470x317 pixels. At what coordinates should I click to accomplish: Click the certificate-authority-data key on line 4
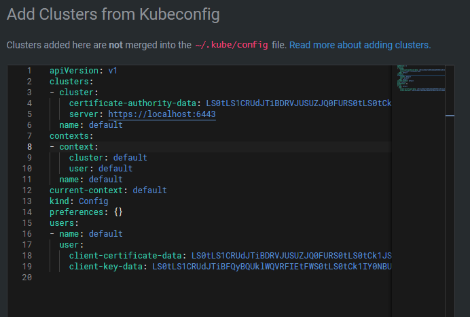tap(132, 103)
